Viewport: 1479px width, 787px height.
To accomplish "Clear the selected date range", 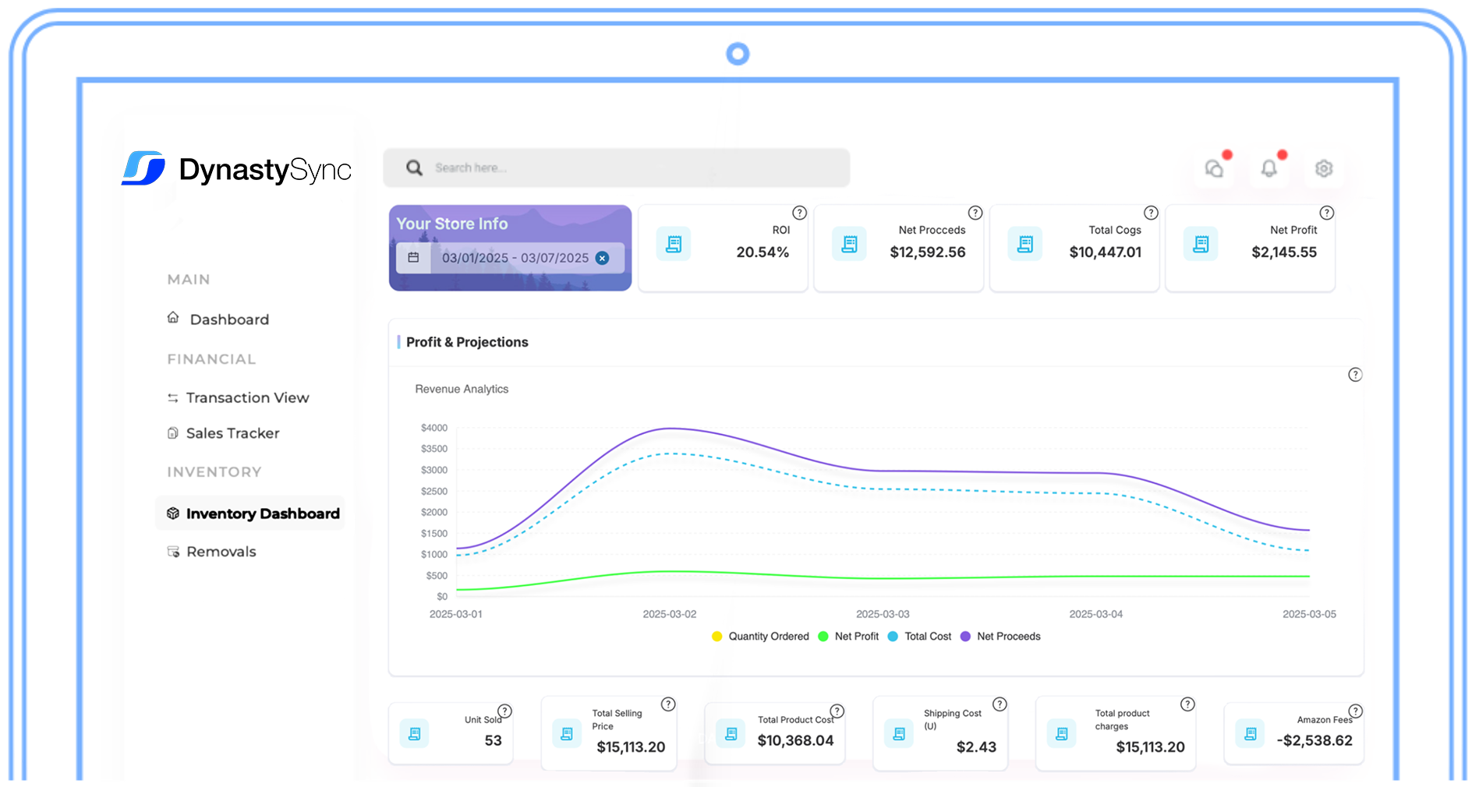I will point(602,258).
